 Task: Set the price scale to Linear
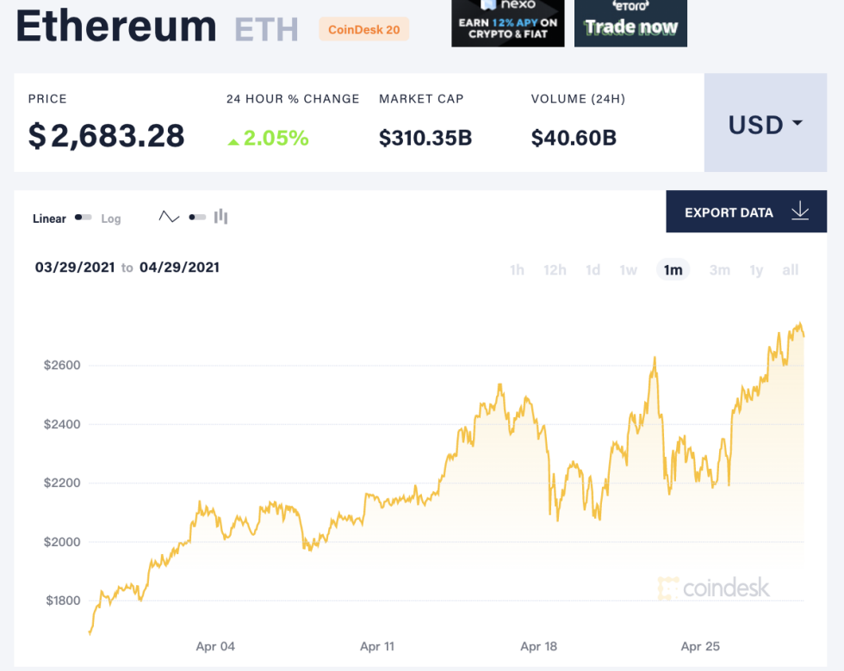coord(49,219)
